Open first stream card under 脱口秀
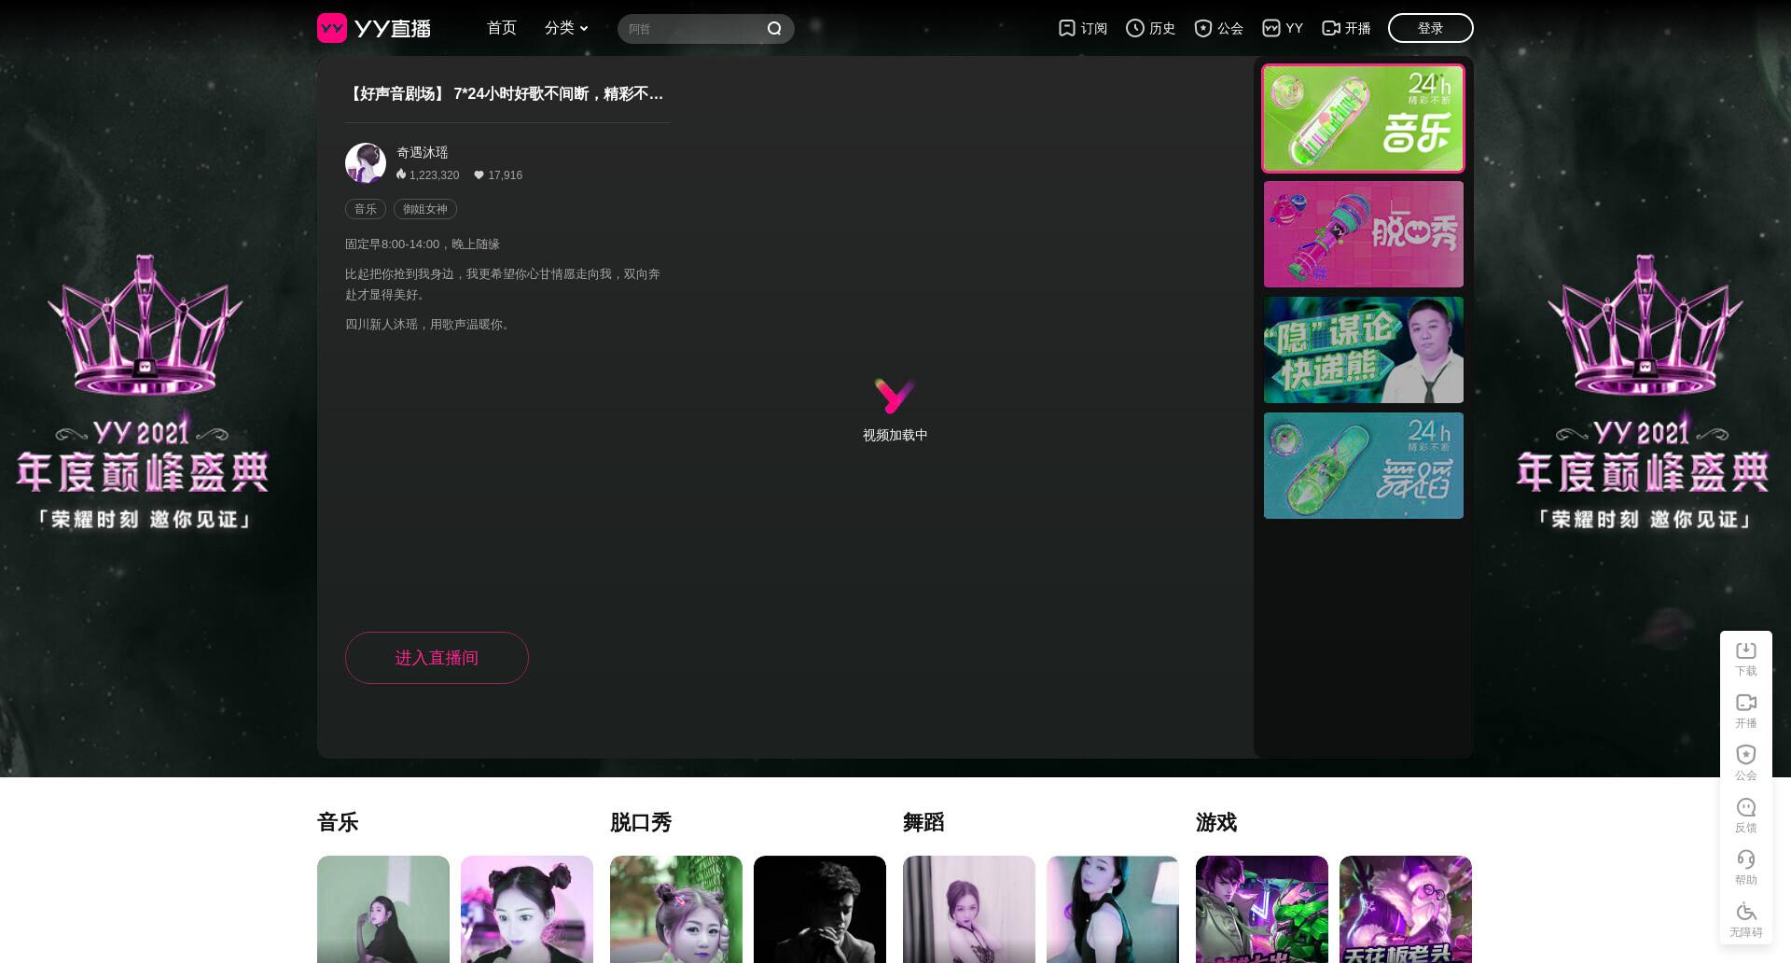 tap(676, 909)
